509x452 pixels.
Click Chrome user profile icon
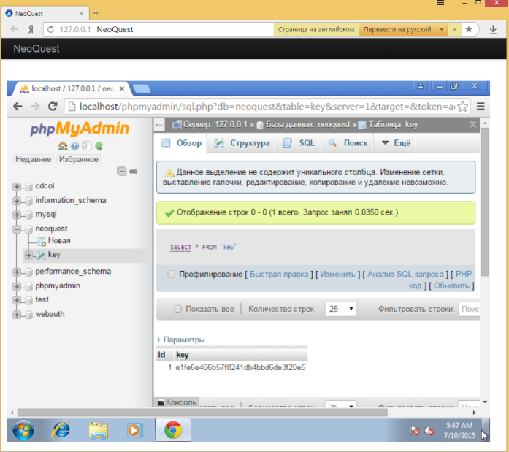pos(421,85)
